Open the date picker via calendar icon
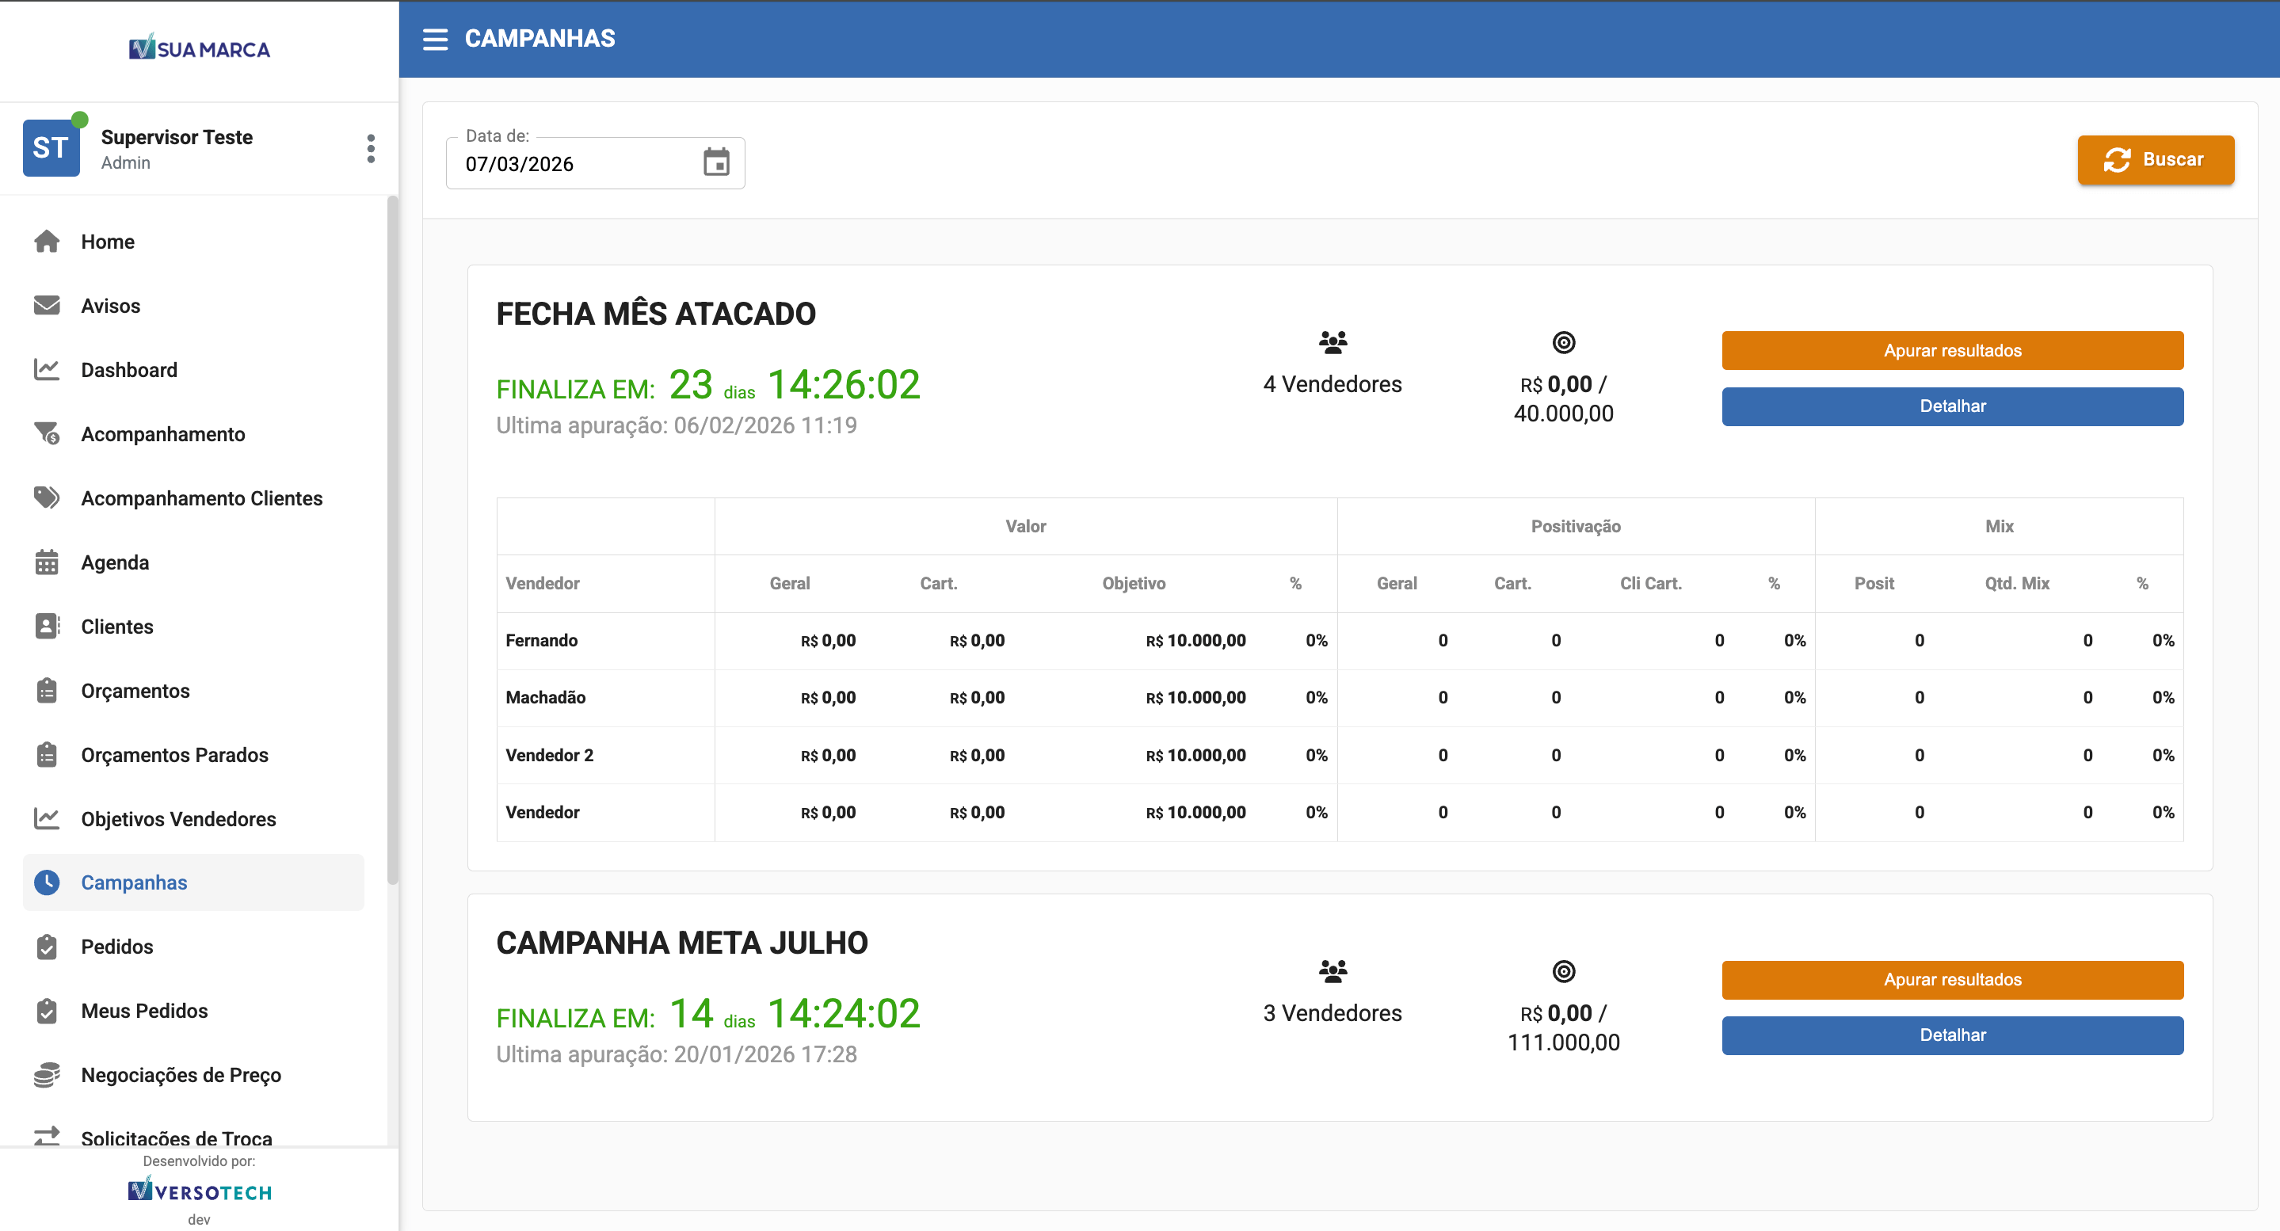The image size is (2280, 1231). [717, 163]
